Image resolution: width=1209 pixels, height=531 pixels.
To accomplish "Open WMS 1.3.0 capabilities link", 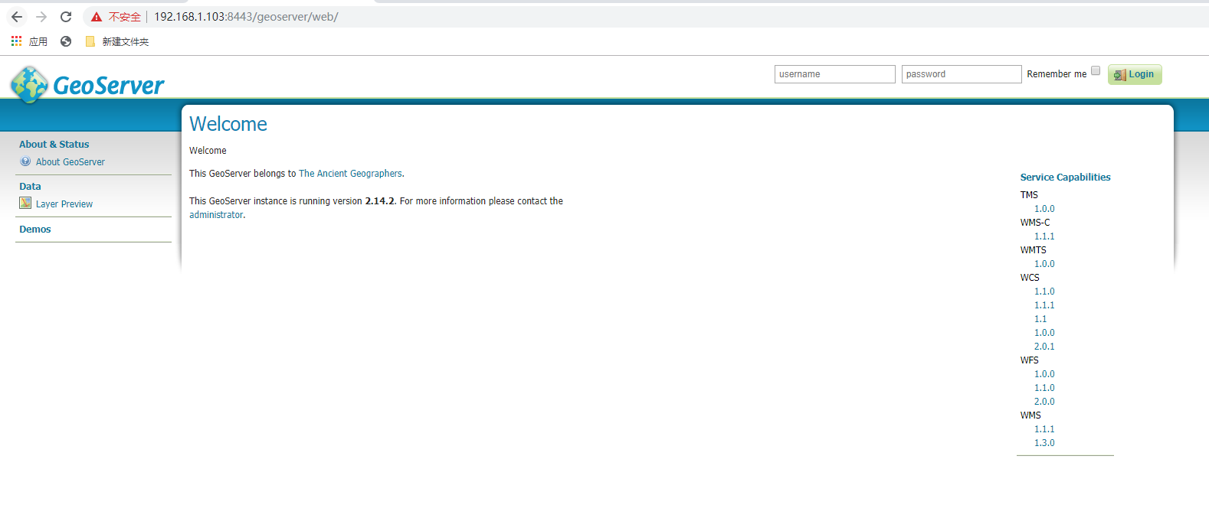I will pos(1044,443).
